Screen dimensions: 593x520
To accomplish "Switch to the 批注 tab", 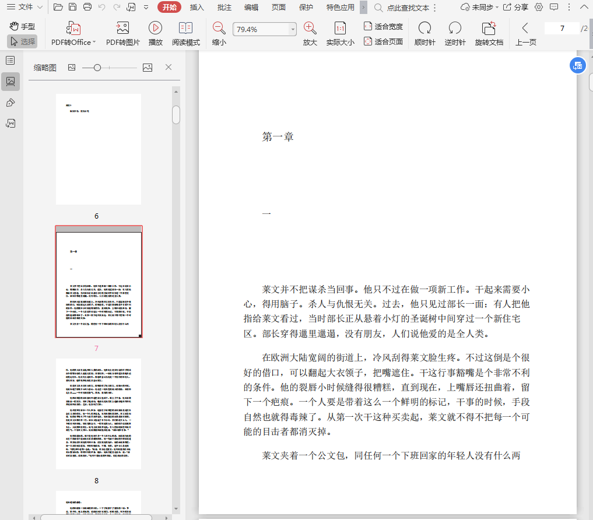I will pyautogui.click(x=224, y=7).
